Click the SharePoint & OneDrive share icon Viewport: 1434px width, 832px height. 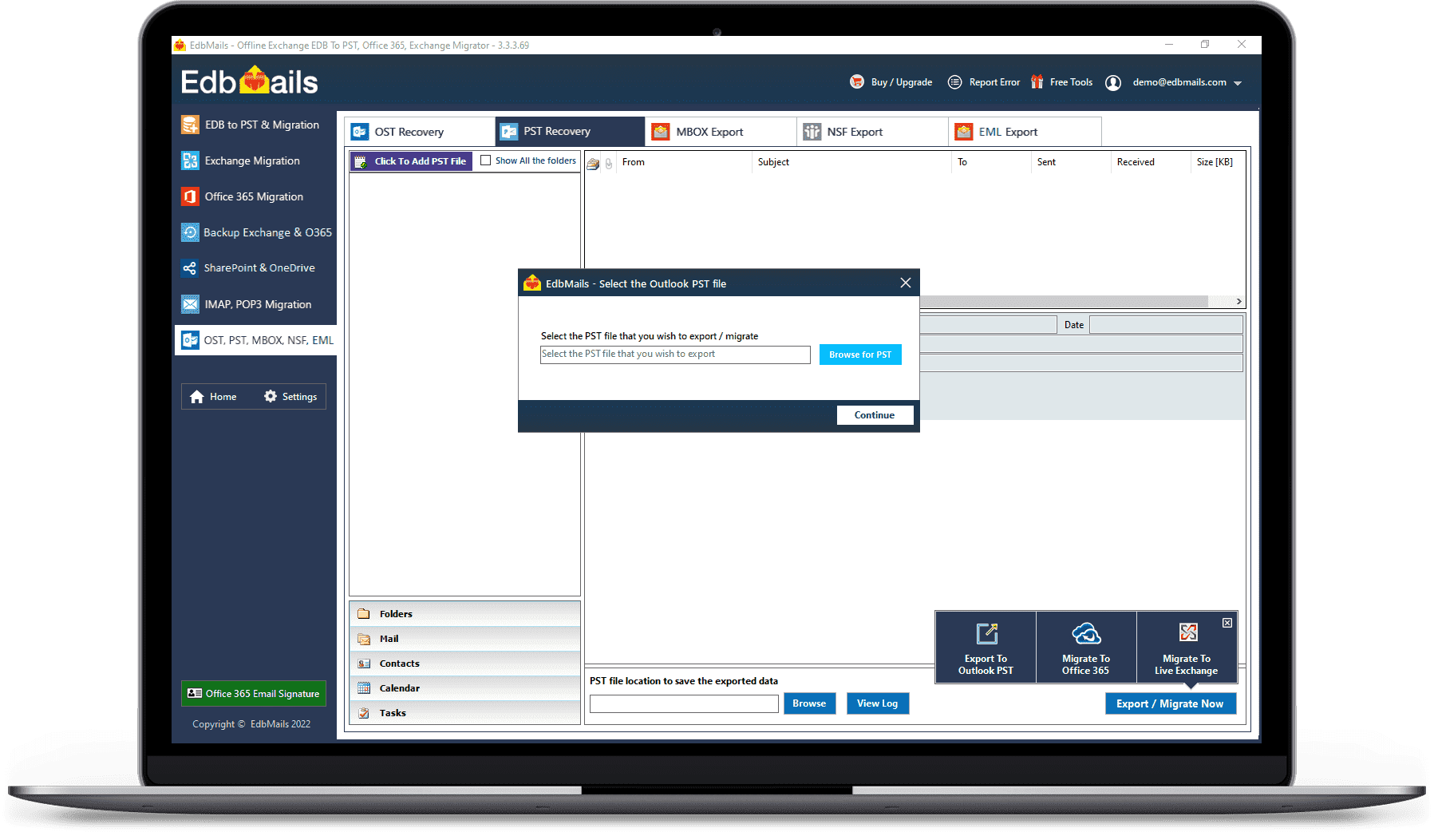click(190, 268)
